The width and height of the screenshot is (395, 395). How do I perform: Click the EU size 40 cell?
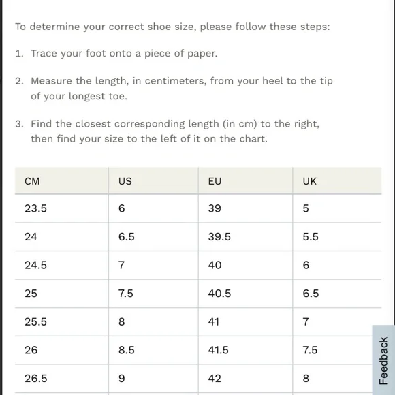245,265
